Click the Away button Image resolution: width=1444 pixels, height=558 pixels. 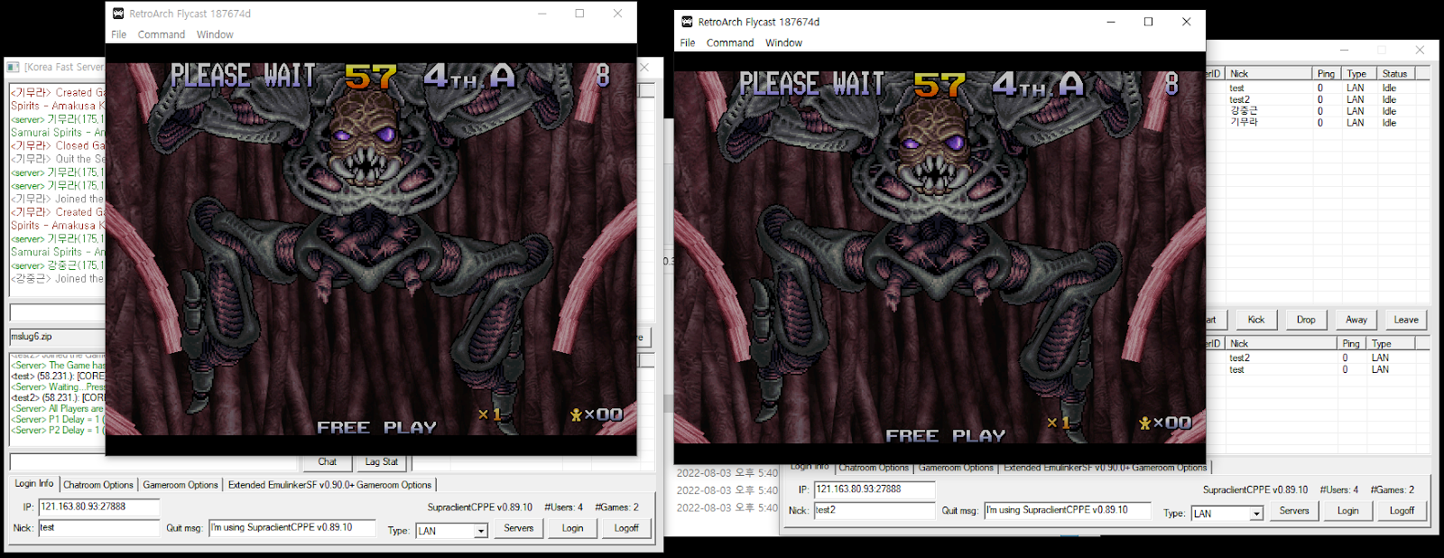[x=1356, y=320]
